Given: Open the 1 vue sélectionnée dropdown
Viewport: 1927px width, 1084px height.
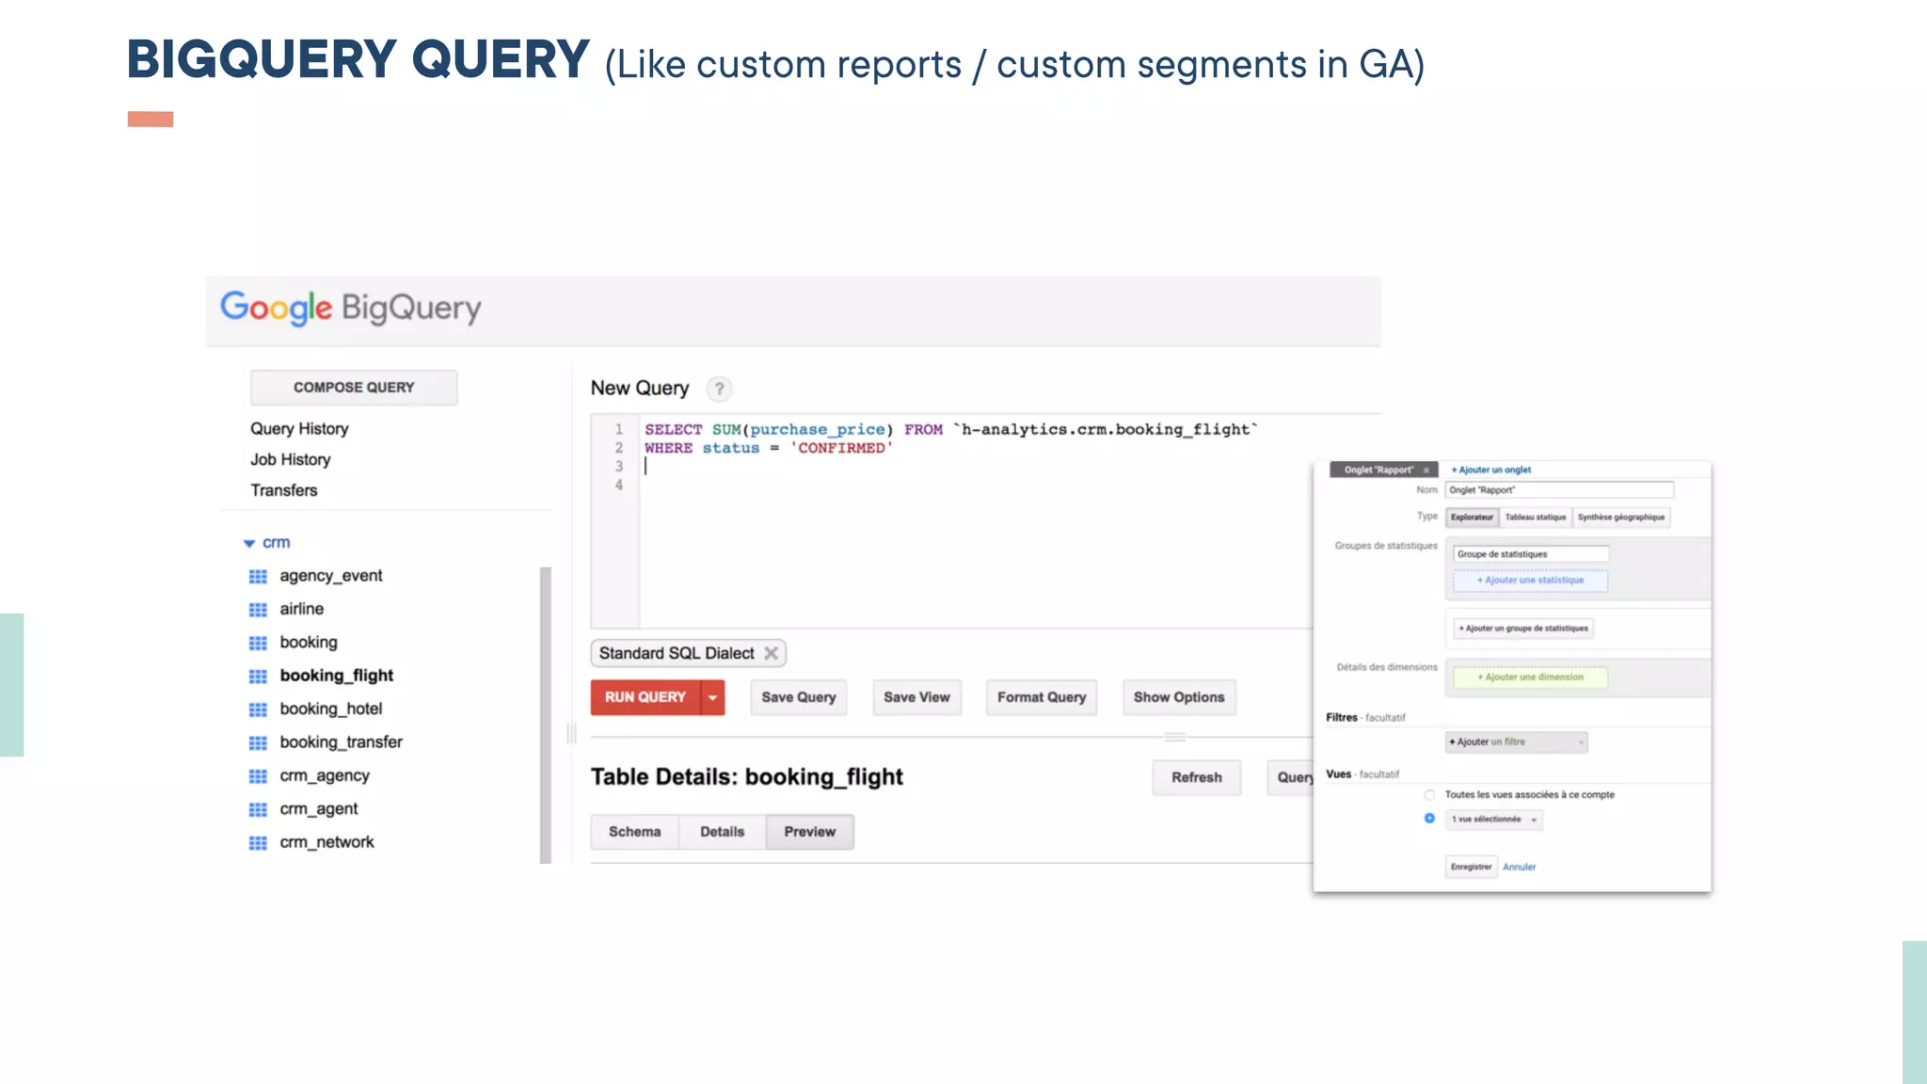Looking at the screenshot, I should pos(1494,820).
